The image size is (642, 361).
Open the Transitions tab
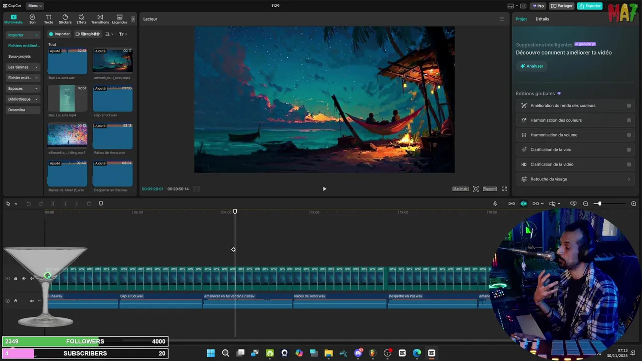(x=100, y=19)
